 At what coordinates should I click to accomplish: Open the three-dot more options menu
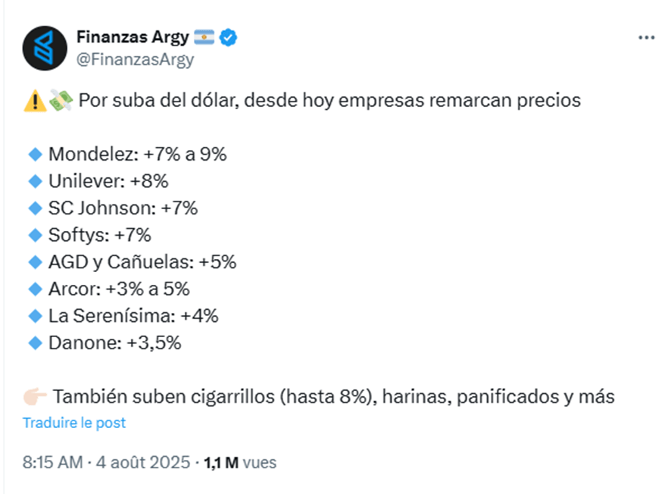click(646, 37)
